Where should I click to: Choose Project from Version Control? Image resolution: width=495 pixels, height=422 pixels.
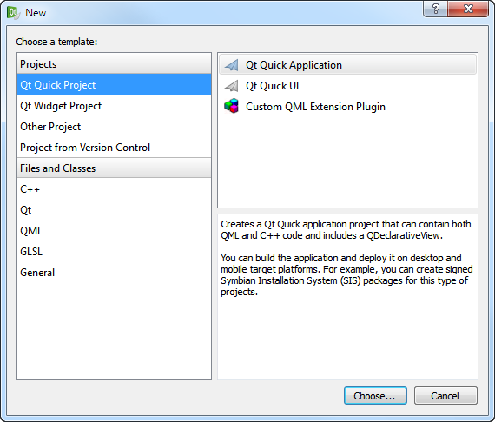[x=114, y=148]
